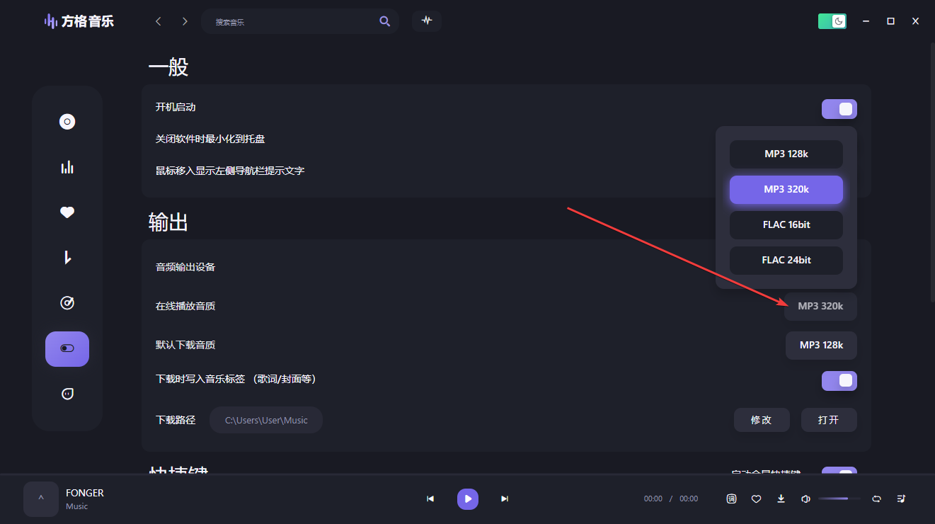935x524 pixels.
Task: Click the volume speaker icon
Action: point(805,499)
